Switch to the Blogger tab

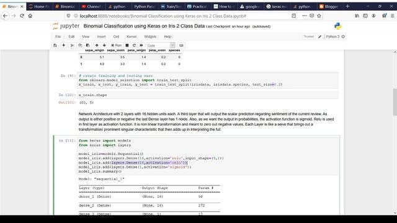[329, 7]
